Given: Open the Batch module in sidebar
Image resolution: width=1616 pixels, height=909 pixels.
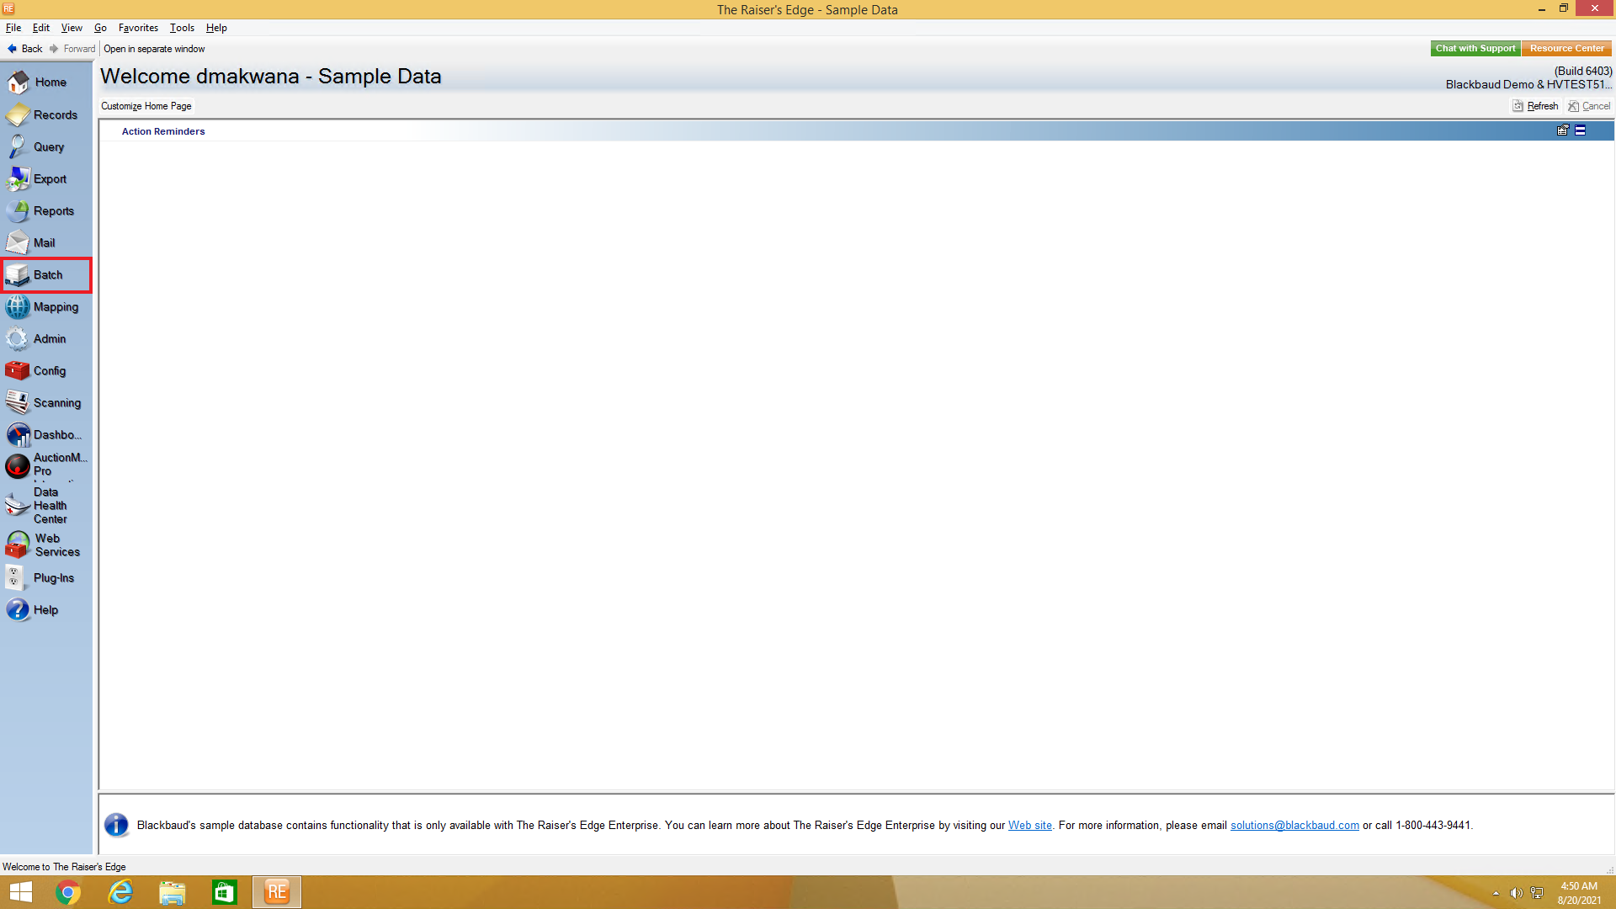Looking at the screenshot, I should (x=46, y=275).
